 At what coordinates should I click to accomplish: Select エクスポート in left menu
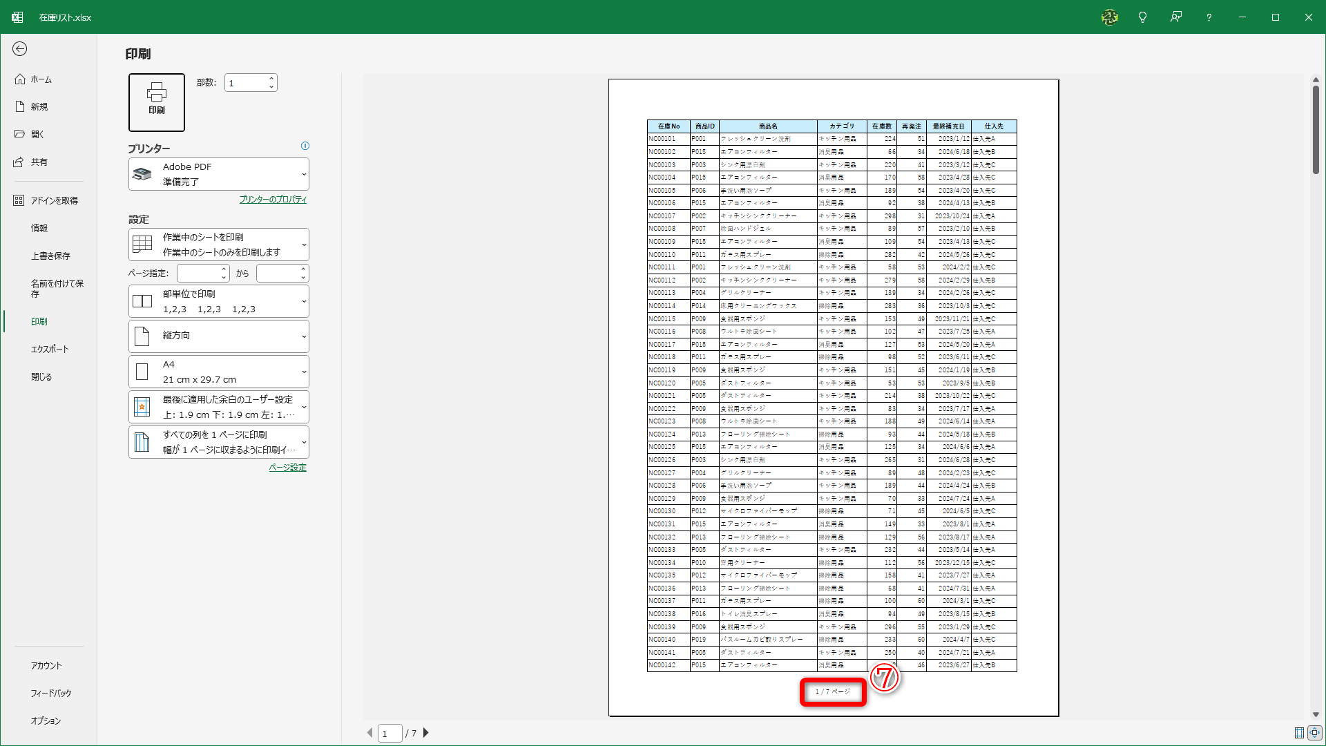tap(50, 349)
